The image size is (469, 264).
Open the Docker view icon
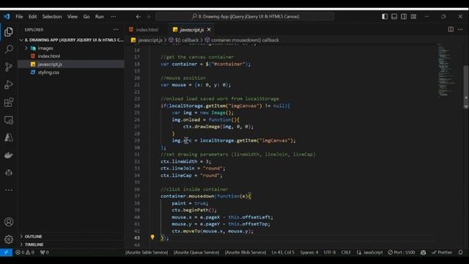point(9,155)
